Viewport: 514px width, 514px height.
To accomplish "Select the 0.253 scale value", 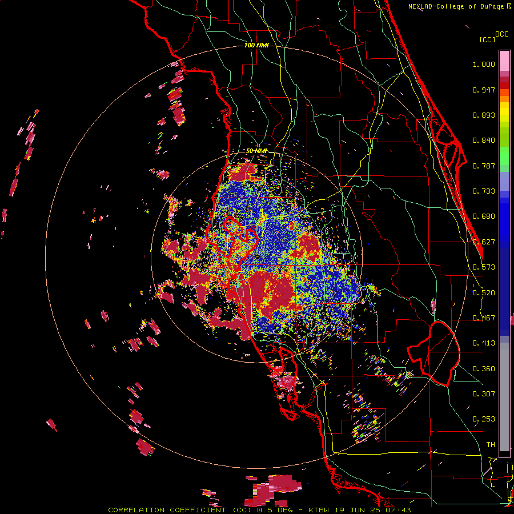I will (x=484, y=419).
